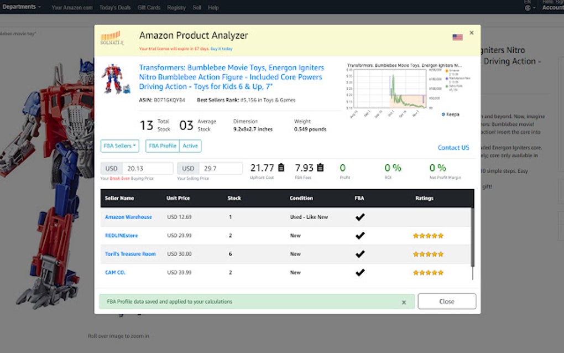This screenshot has width=564, height=353.
Task: Open the Contact US link
Action: point(454,147)
